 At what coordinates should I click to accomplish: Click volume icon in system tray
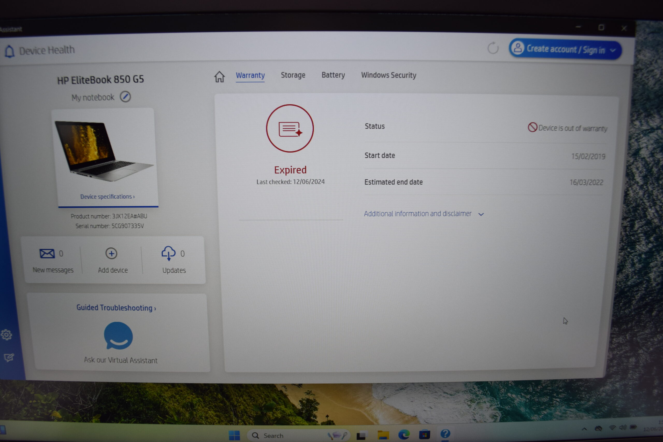623,427
